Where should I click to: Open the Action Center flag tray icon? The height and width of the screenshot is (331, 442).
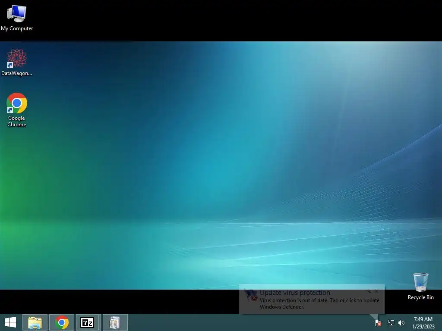click(x=378, y=323)
